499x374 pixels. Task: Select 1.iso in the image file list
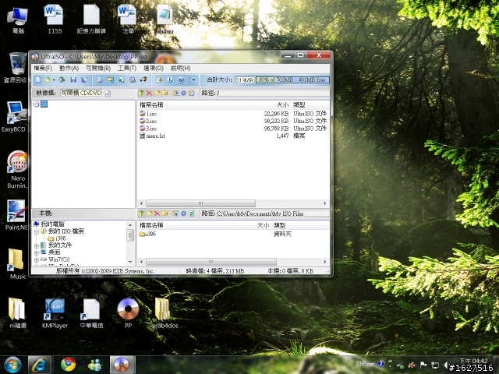[148, 114]
